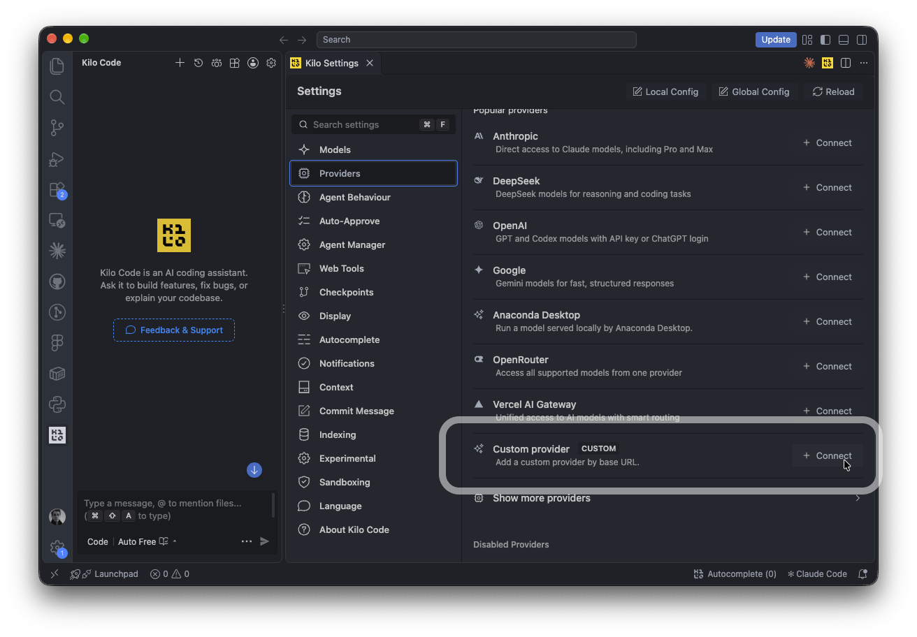Toggle primary side bar layout icon
Screen dimensions: 917x637
click(825, 40)
